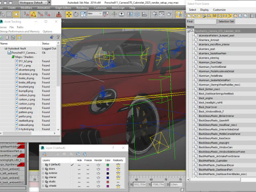Expand the studio layer
Viewport: 256px width, 192px height.
pyautogui.click(x=43, y=181)
